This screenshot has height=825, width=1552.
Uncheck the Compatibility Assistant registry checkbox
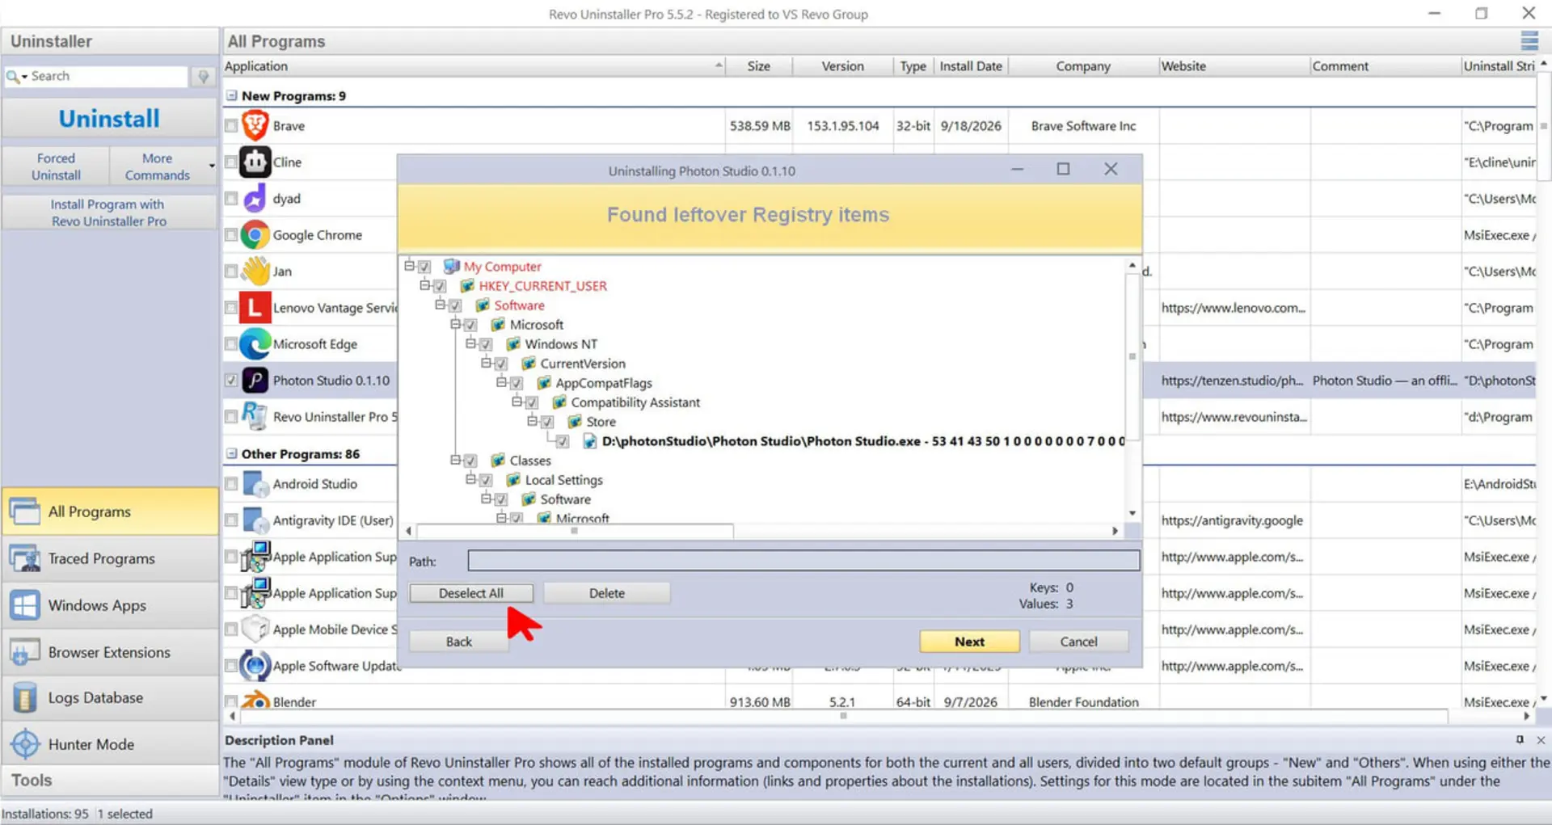coord(532,402)
